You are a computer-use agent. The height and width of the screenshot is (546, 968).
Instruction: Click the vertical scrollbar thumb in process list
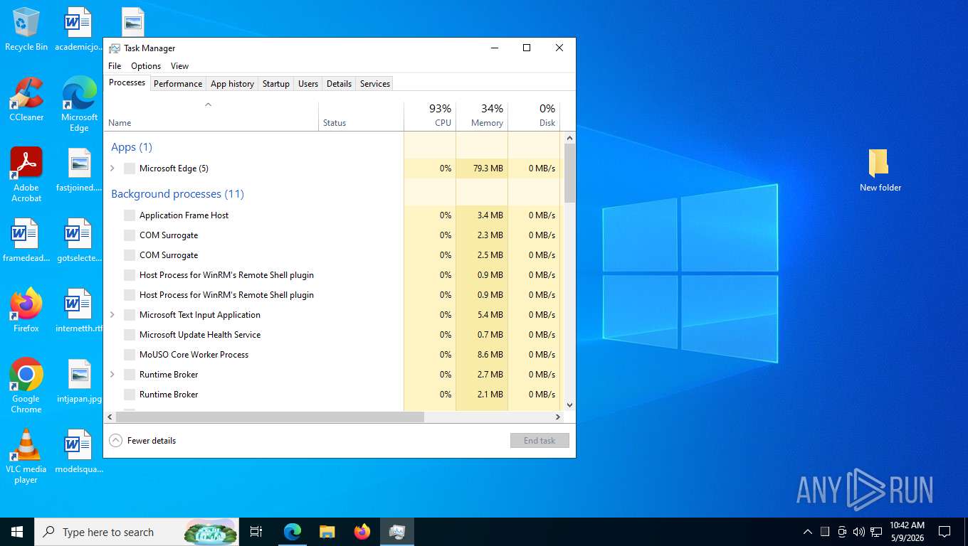point(569,172)
